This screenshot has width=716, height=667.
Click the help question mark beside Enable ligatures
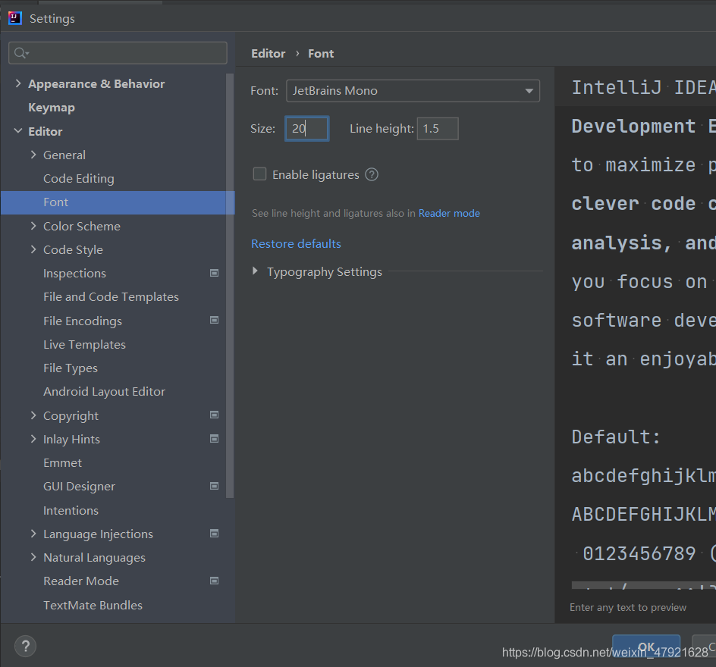tap(372, 175)
